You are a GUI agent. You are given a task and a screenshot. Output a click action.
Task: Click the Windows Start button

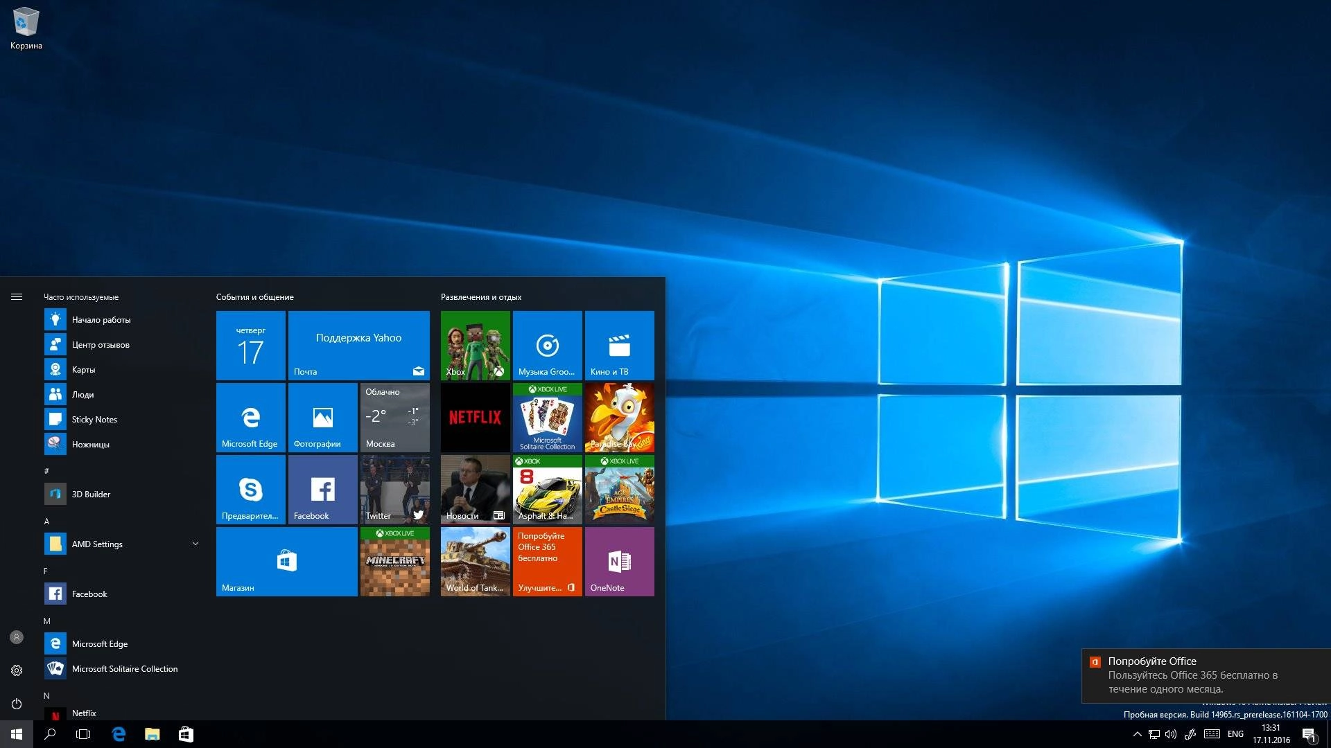pyautogui.click(x=17, y=734)
